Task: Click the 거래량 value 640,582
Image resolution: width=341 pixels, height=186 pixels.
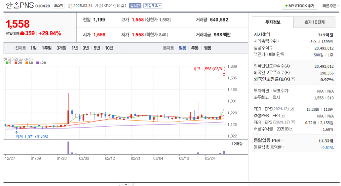Action: pyautogui.click(x=219, y=20)
